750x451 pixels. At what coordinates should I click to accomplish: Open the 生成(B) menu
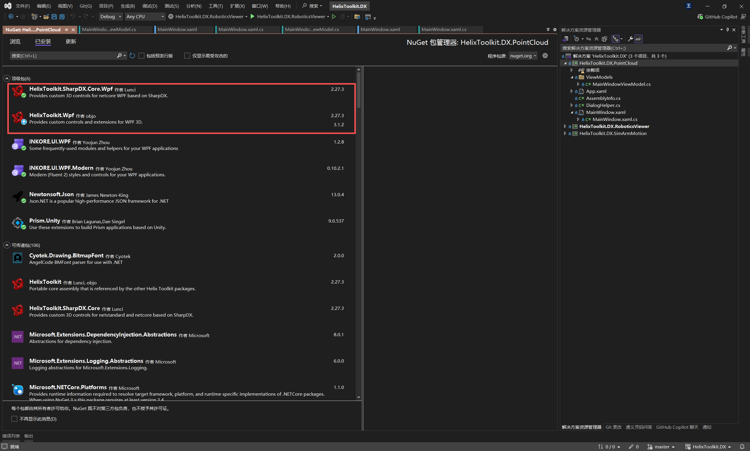(x=127, y=6)
